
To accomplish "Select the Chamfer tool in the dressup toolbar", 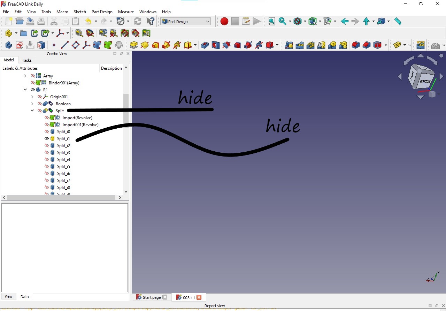I will [x=366, y=45].
